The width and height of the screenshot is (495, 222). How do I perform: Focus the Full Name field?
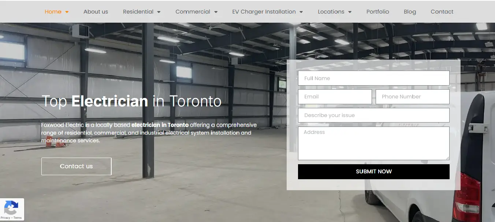tap(374, 78)
